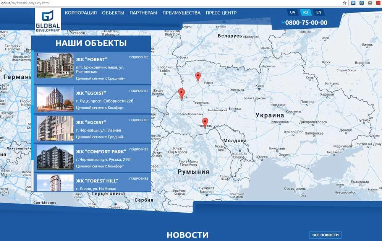
Task: Open the КОРПОРАЦИЯ menu
Action: 81,13
